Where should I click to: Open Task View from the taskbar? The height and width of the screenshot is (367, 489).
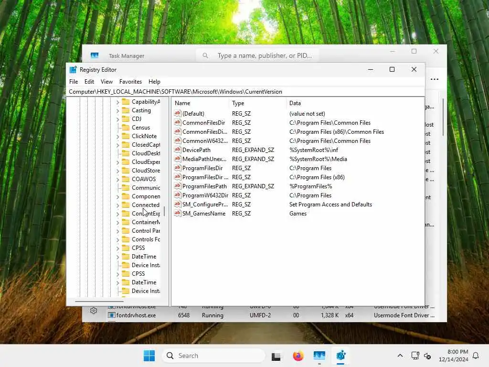pos(276,356)
